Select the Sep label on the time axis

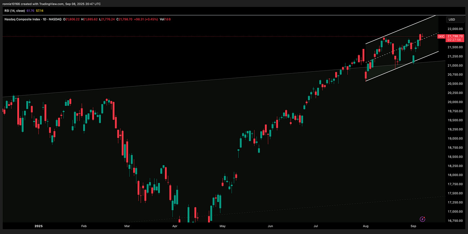tap(413, 226)
